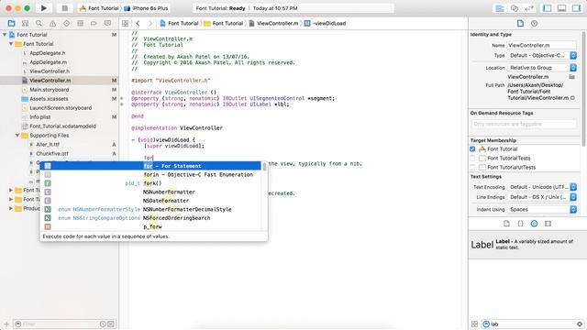
Task: Collapse the Supporting Files group
Action: tap(17, 135)
